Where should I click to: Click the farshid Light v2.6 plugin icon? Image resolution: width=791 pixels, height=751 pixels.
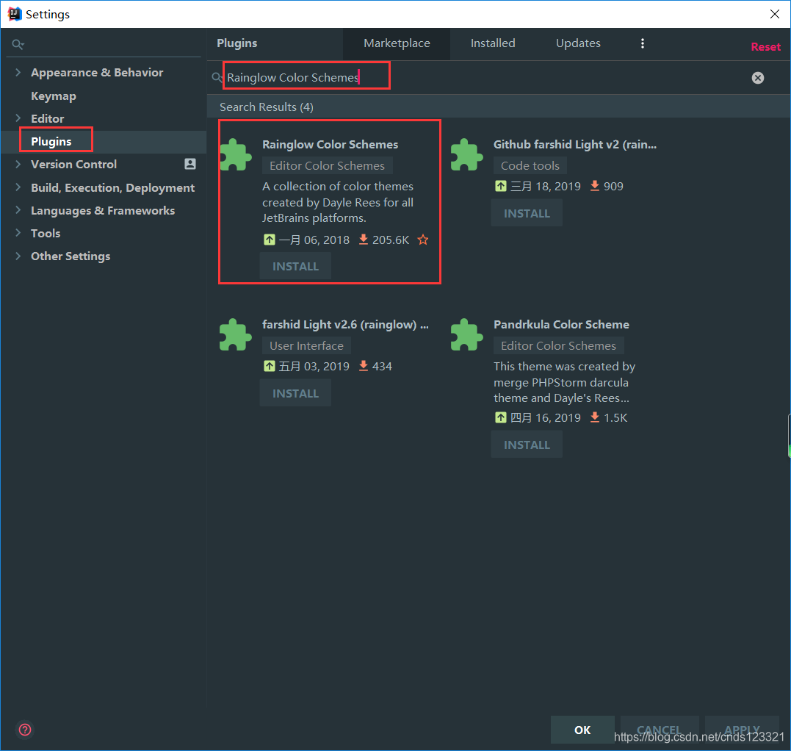[236, 334]
